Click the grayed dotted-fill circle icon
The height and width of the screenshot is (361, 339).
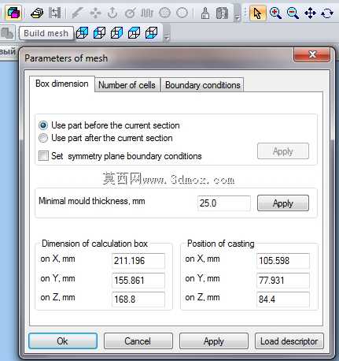(x=164, y=13)
